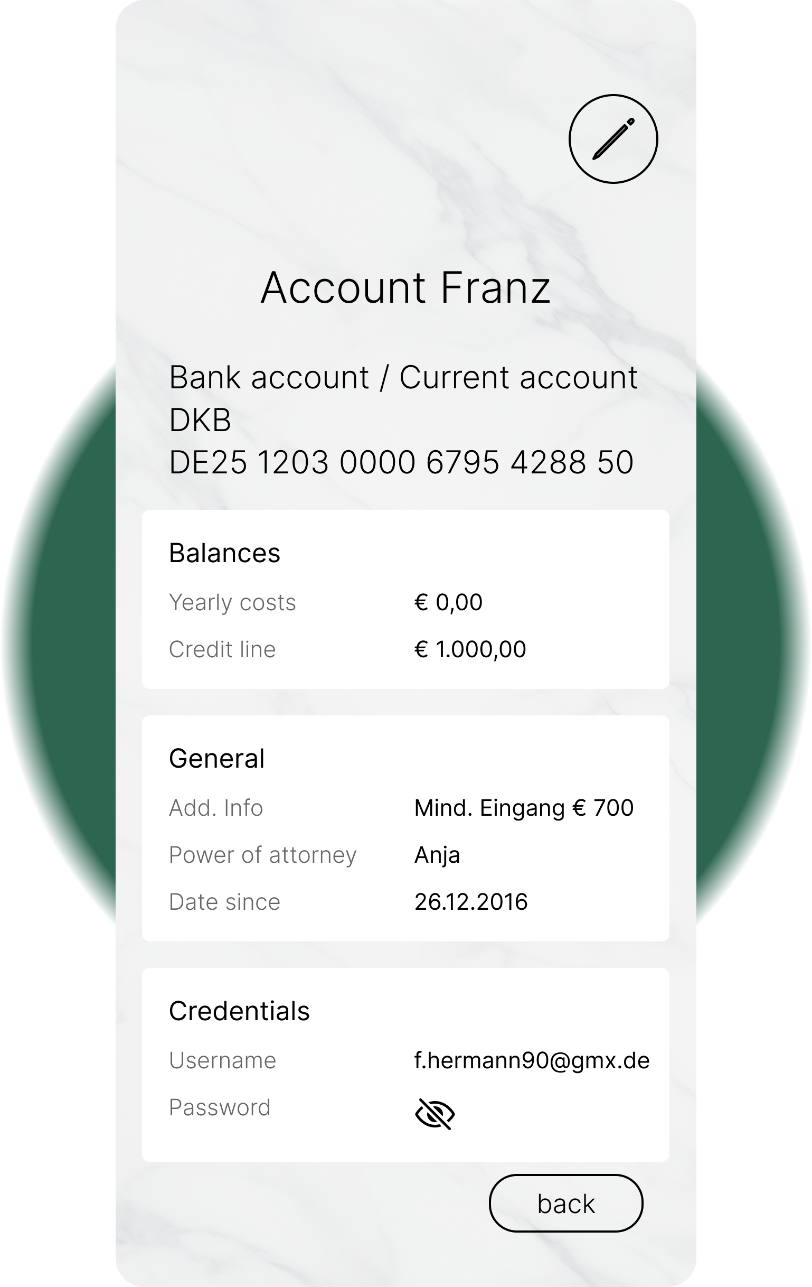
Task: Click the Username label
Action: [222, 1060]
